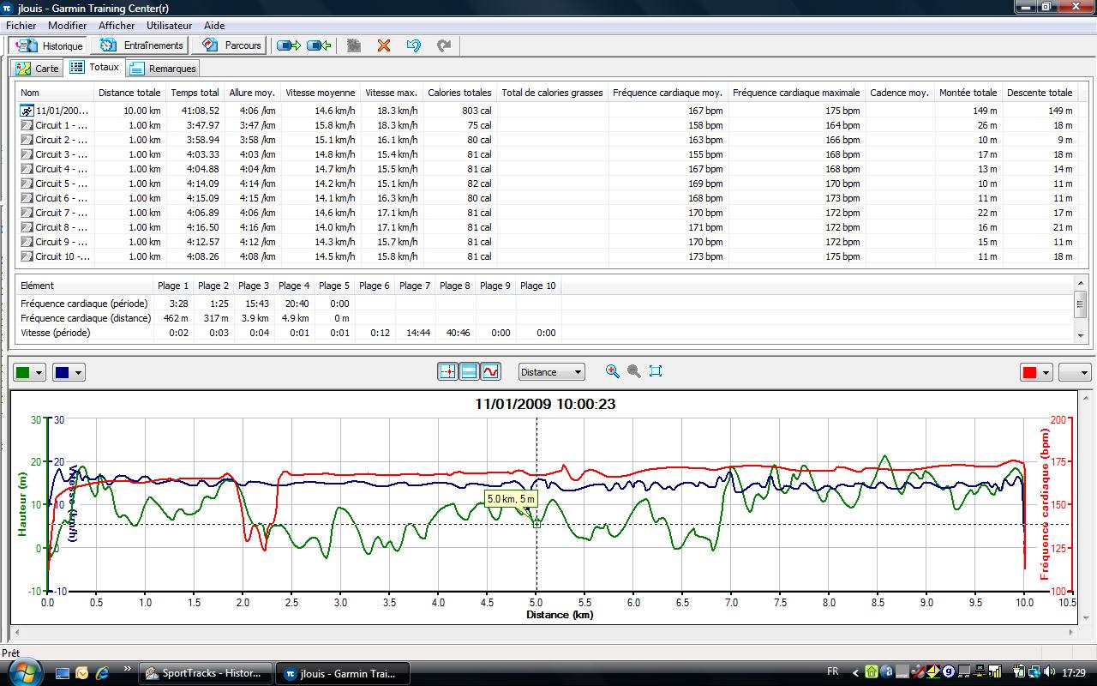Sort by Temps total column header
Image resolution: width=1097 pixels, height=686 pixels.
tap(195, 93)
